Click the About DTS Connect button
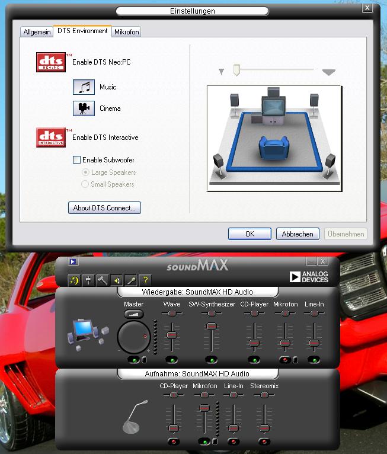Screen dimensions: 387x454 point(104,208)
